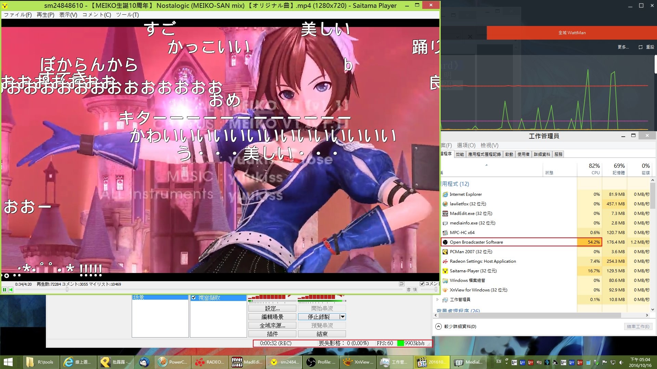Click the sort arrow above process names

(486, 165)
